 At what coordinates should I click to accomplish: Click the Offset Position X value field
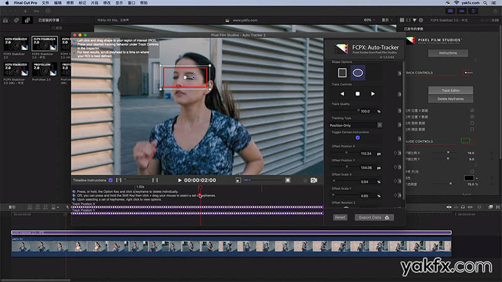366,154
